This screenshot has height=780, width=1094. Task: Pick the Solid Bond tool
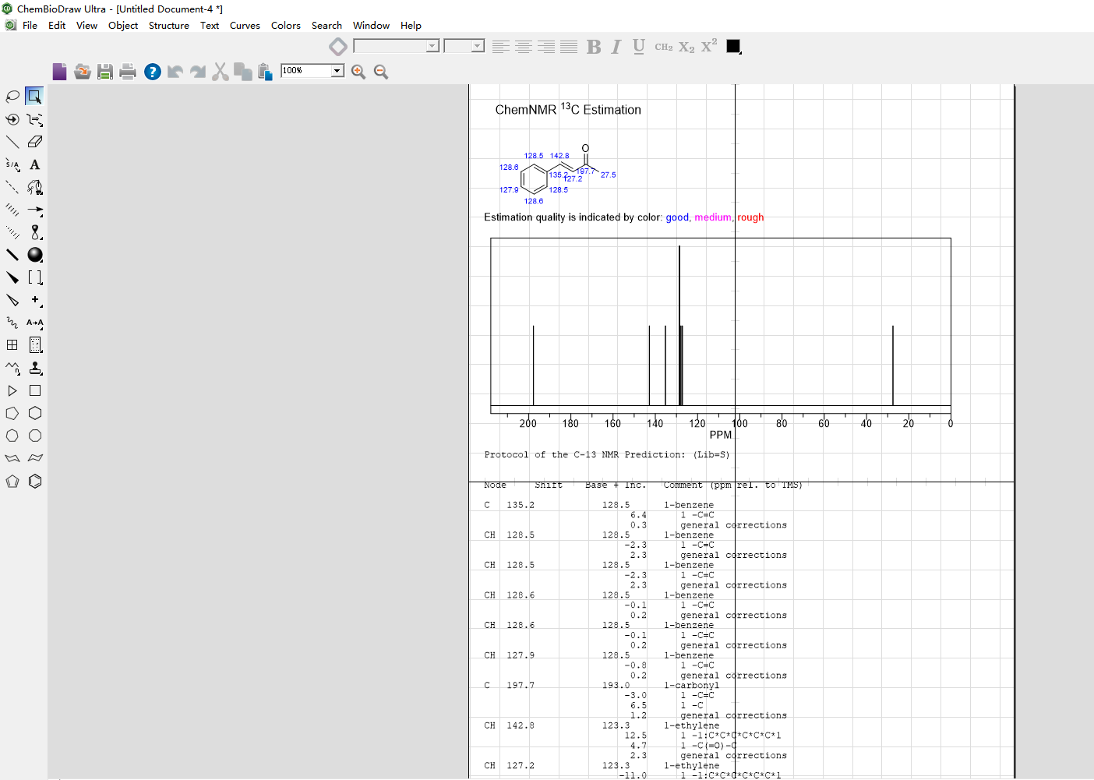(x=12, y=142)
